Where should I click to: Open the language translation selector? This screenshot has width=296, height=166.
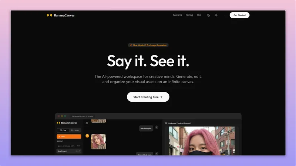(208, 15)
